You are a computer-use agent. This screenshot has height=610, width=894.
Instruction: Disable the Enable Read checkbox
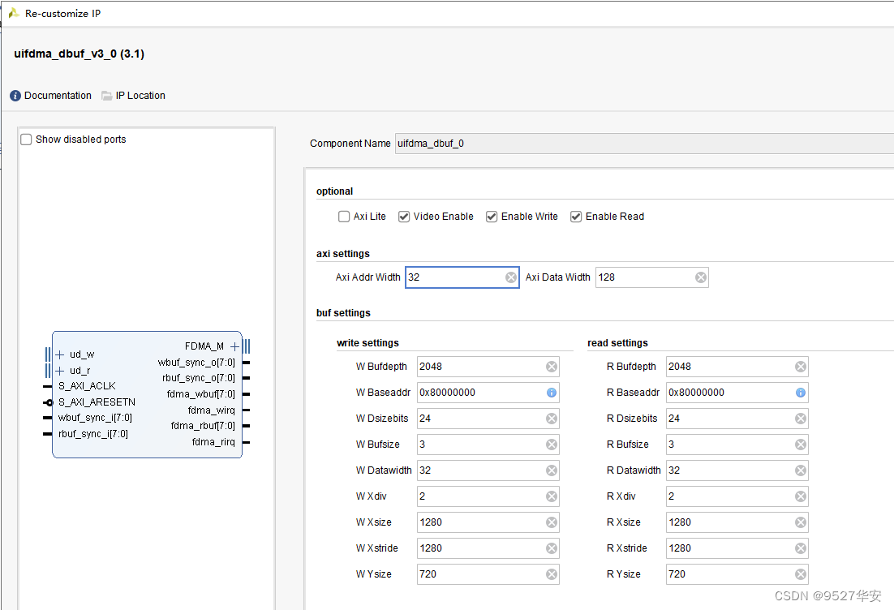pyautogui.click(x=576, y=217)
